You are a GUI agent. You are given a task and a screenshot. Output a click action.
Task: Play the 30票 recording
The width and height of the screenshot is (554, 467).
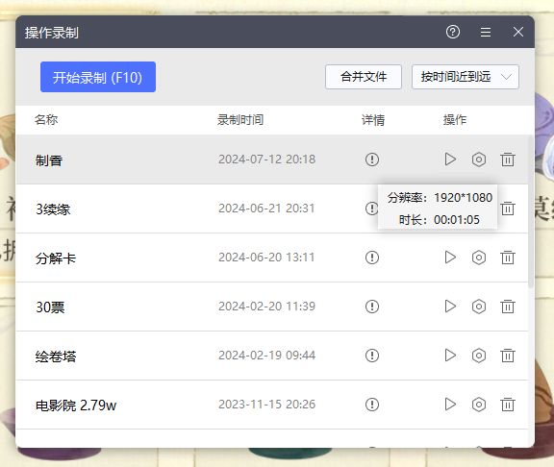coord(450,307)
